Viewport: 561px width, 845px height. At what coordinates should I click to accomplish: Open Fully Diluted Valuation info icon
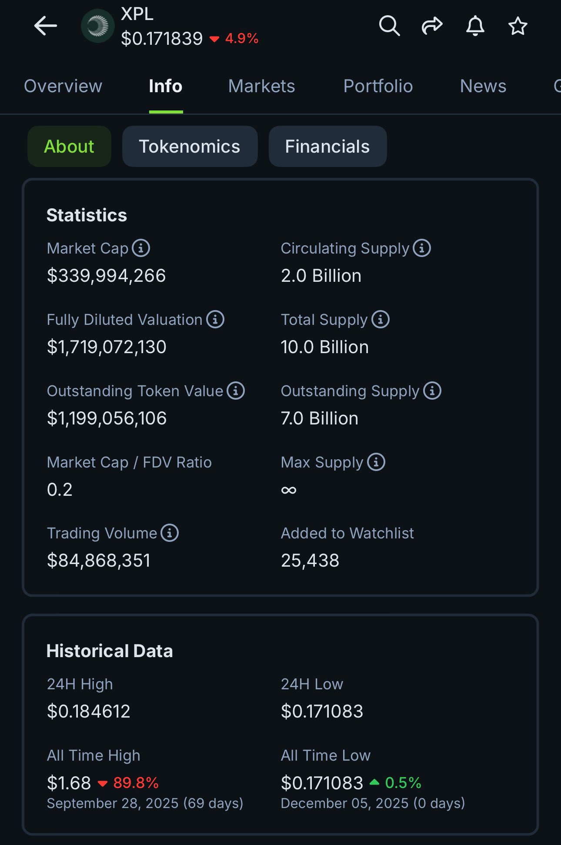(x=215, y=320)
